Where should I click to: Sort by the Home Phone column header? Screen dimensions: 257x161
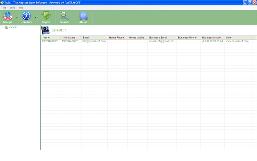(118, 37)
